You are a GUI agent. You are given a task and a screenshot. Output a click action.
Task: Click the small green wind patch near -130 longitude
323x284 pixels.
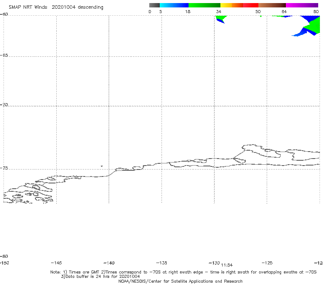[221, 17]
